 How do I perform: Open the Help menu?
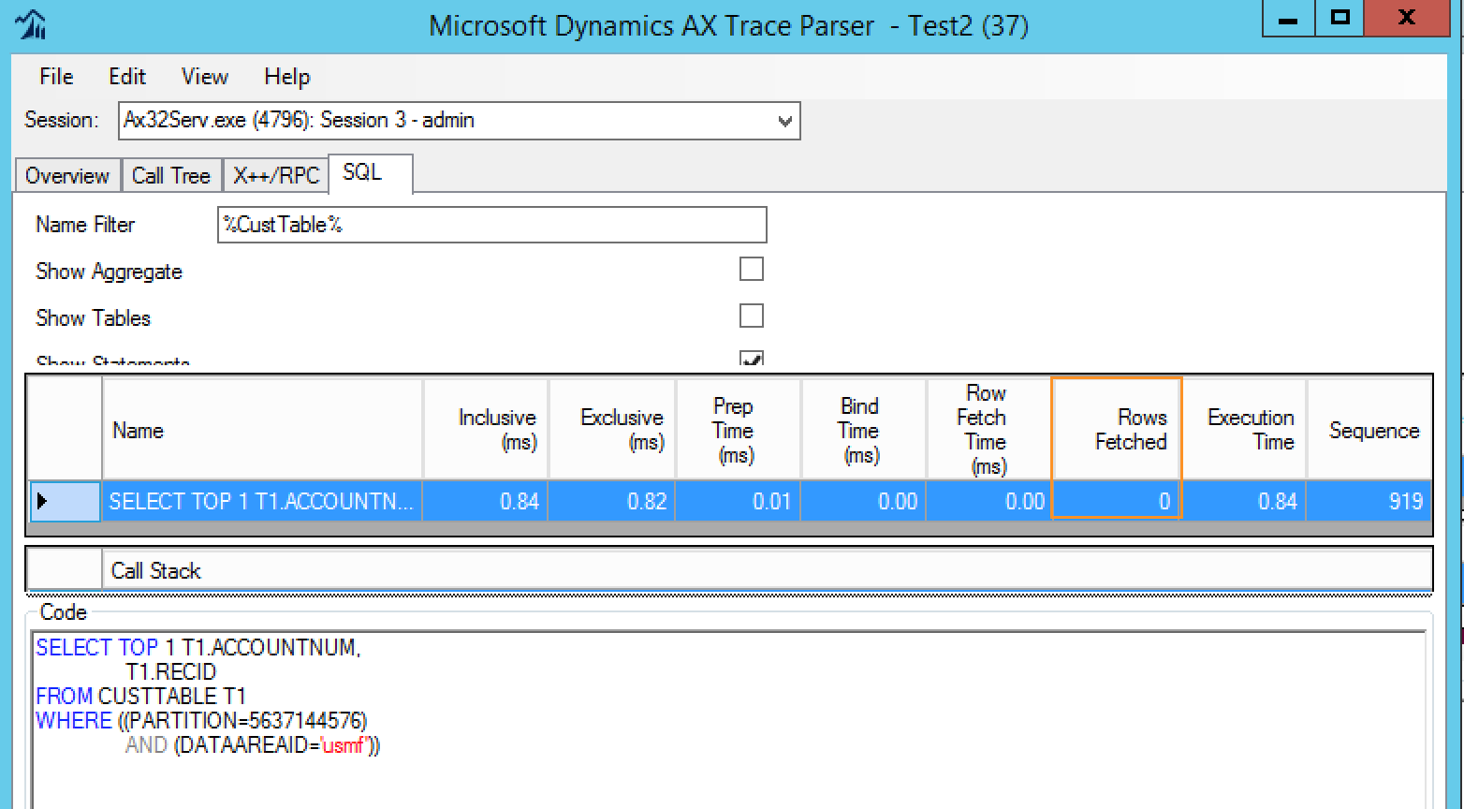[286, 77]
